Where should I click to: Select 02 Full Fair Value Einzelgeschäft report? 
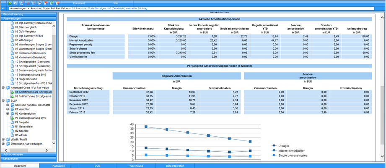(x=33, y=96)
